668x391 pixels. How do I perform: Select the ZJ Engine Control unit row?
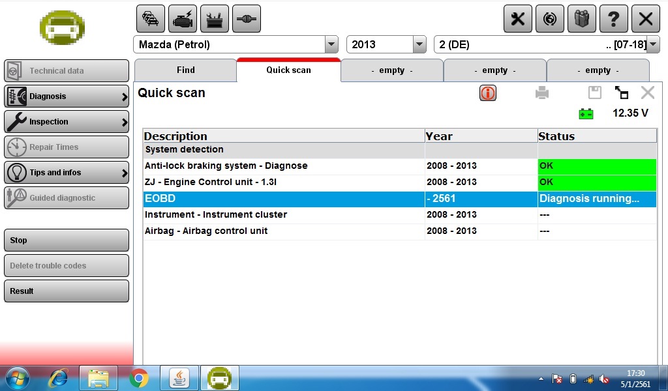[400, 182]
